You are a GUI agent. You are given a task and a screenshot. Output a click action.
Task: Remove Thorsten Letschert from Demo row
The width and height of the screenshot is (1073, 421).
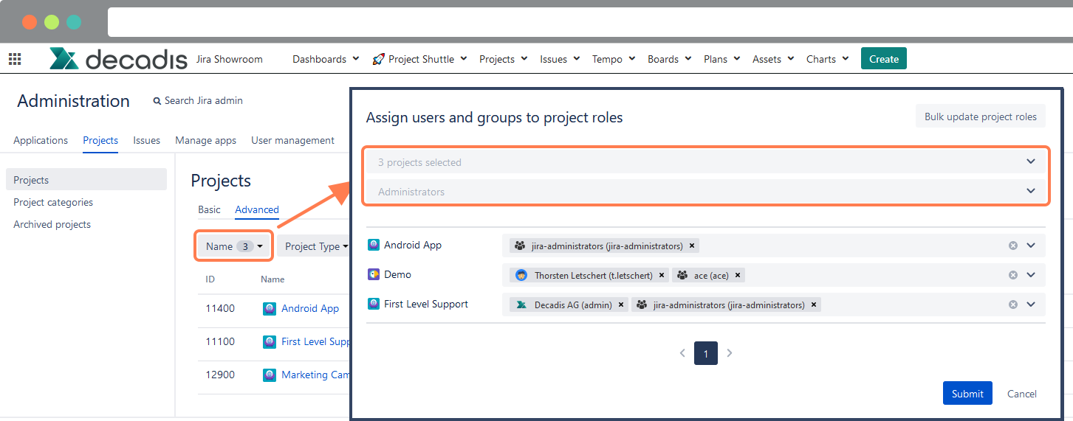[x=662, y=276]
